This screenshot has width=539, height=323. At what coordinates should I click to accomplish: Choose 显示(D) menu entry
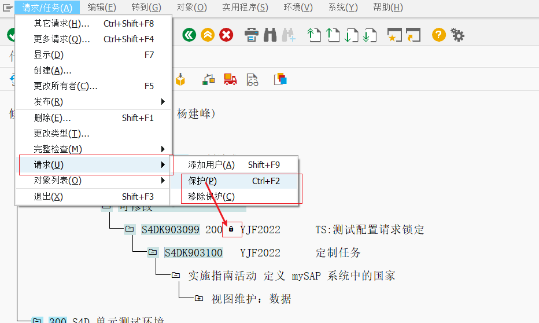pyautogui.click(x=94, y=54)
